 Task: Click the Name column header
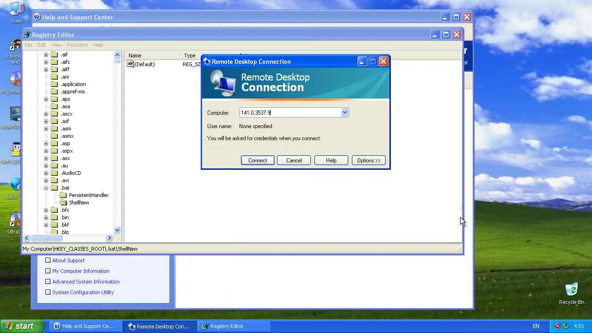(152, 55)
